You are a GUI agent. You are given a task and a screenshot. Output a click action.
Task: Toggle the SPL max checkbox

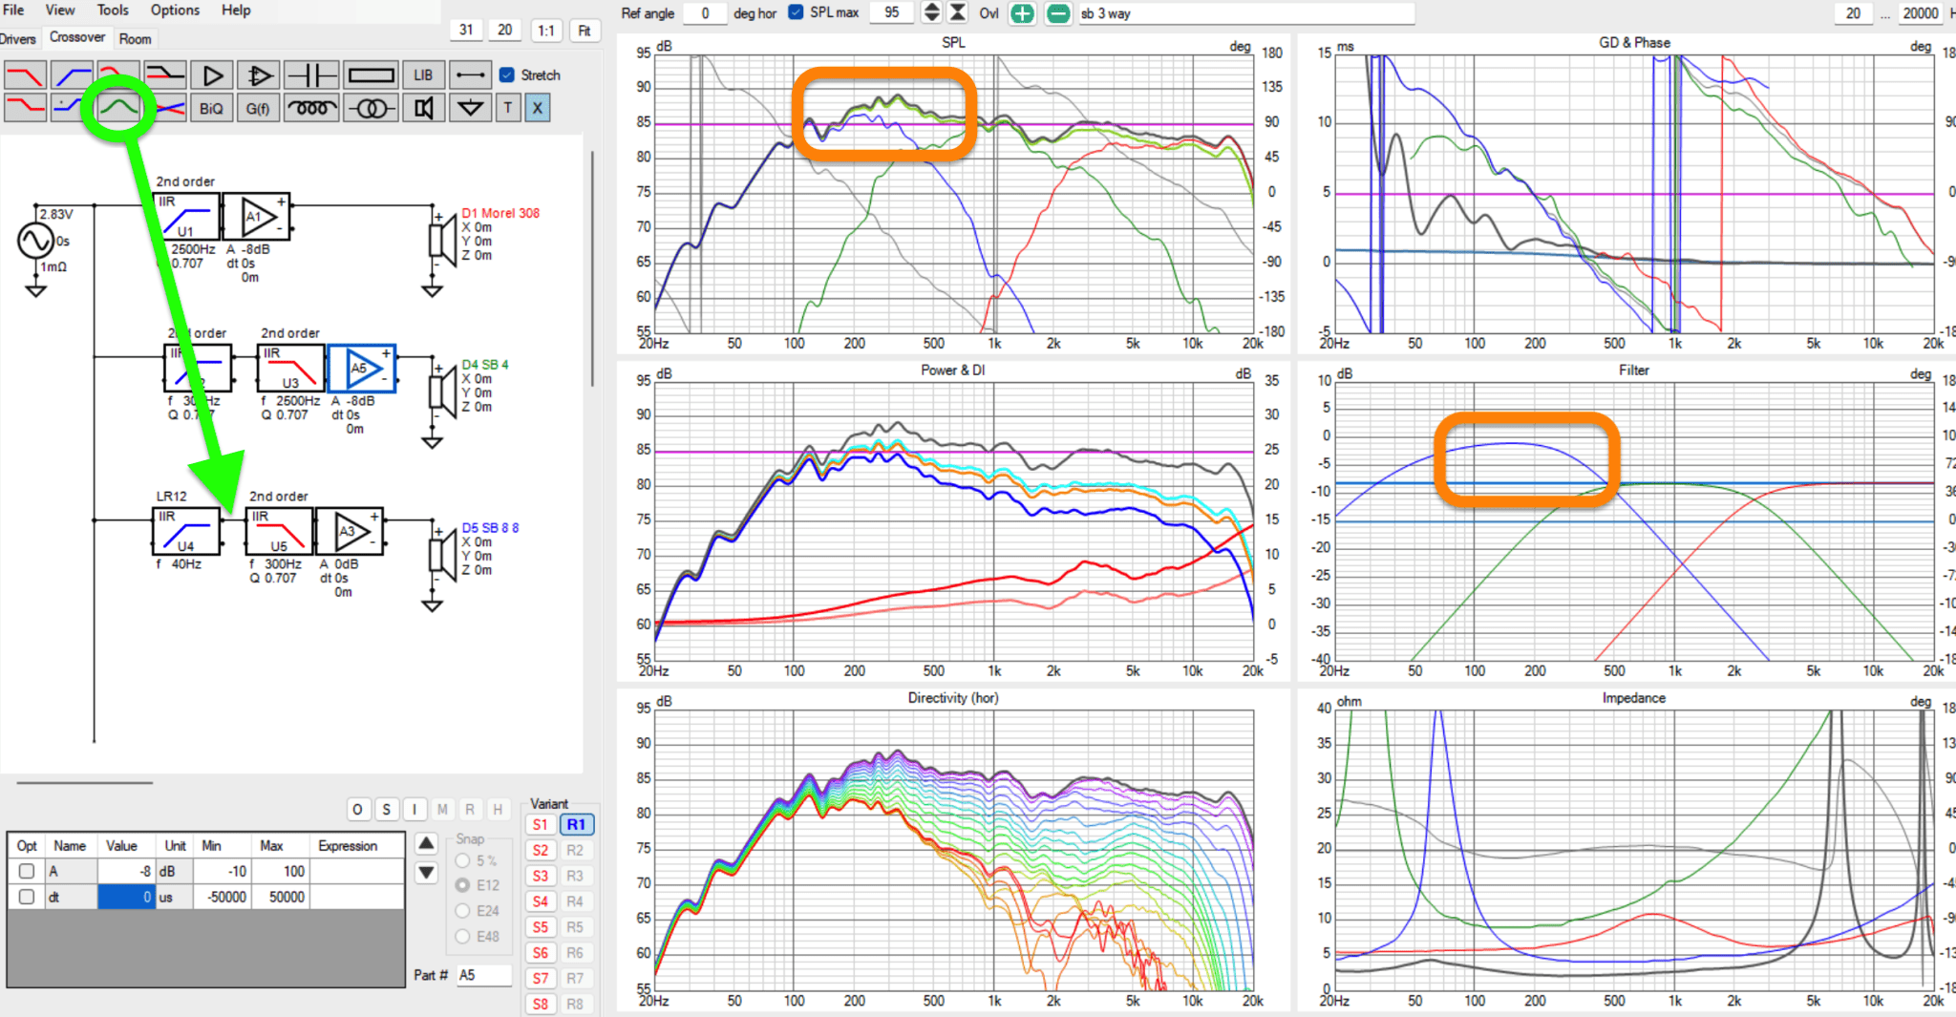[796, 12]
